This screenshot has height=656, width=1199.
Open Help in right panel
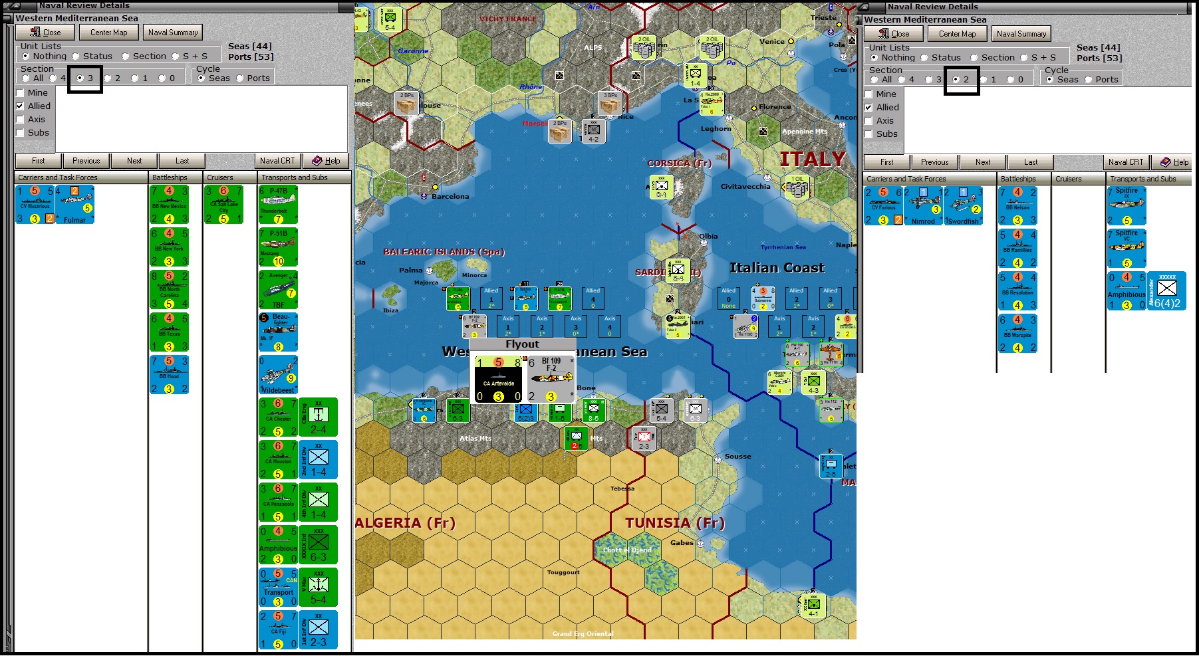coord(1174,162)
